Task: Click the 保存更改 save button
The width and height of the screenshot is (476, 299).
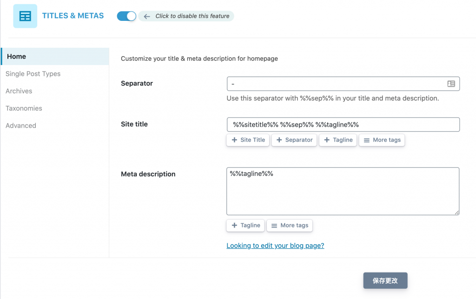Action: [385, 280]
